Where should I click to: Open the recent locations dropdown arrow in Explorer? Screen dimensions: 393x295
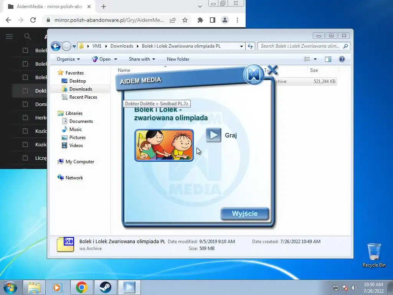coord(74,46)
